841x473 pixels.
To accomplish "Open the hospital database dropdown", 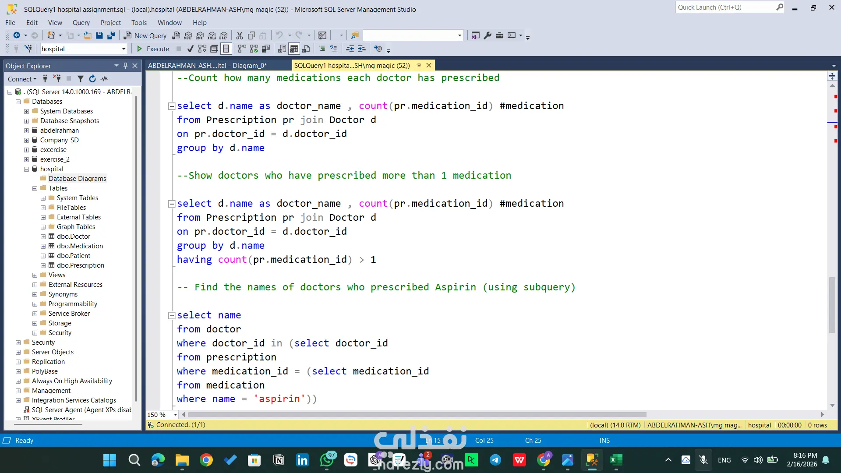I will pos(124,49).
